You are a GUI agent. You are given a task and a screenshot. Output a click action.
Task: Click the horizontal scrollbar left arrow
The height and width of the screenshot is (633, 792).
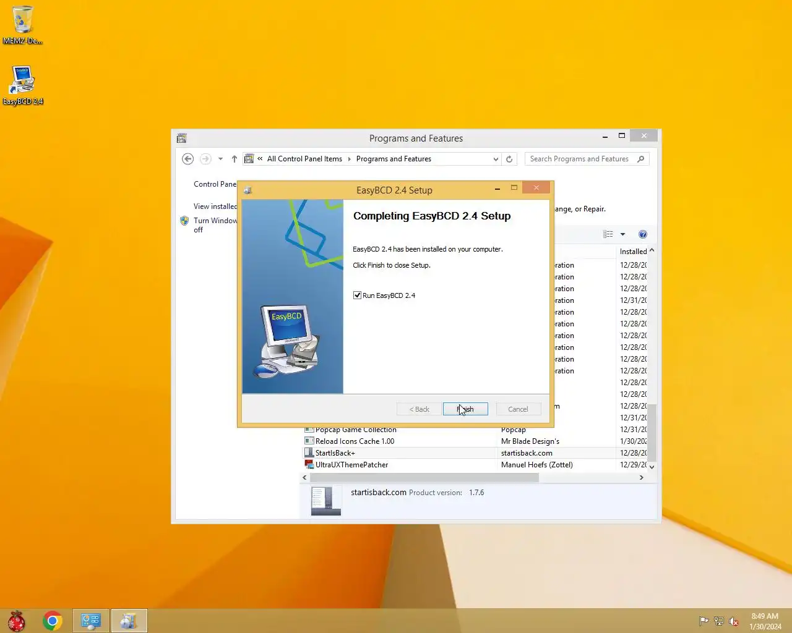pyautogui.click(x=304, y=477)
